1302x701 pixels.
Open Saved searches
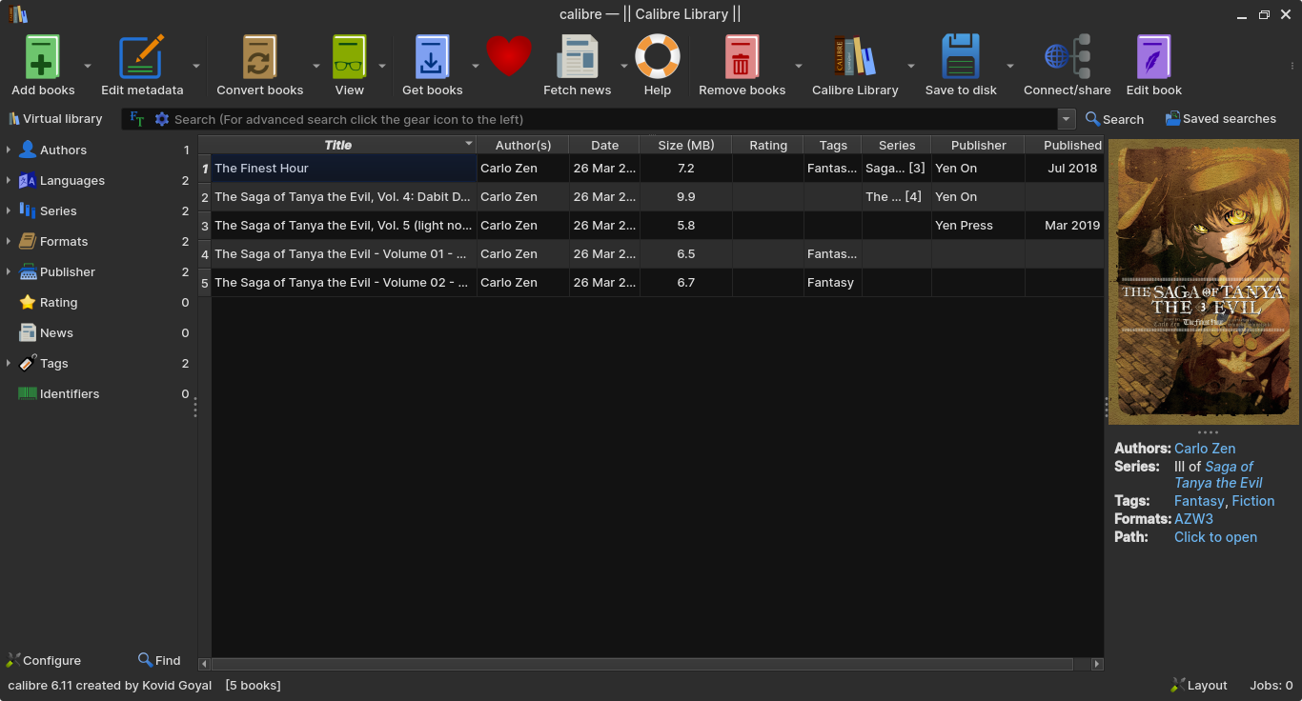click(x=1220, y=119)
